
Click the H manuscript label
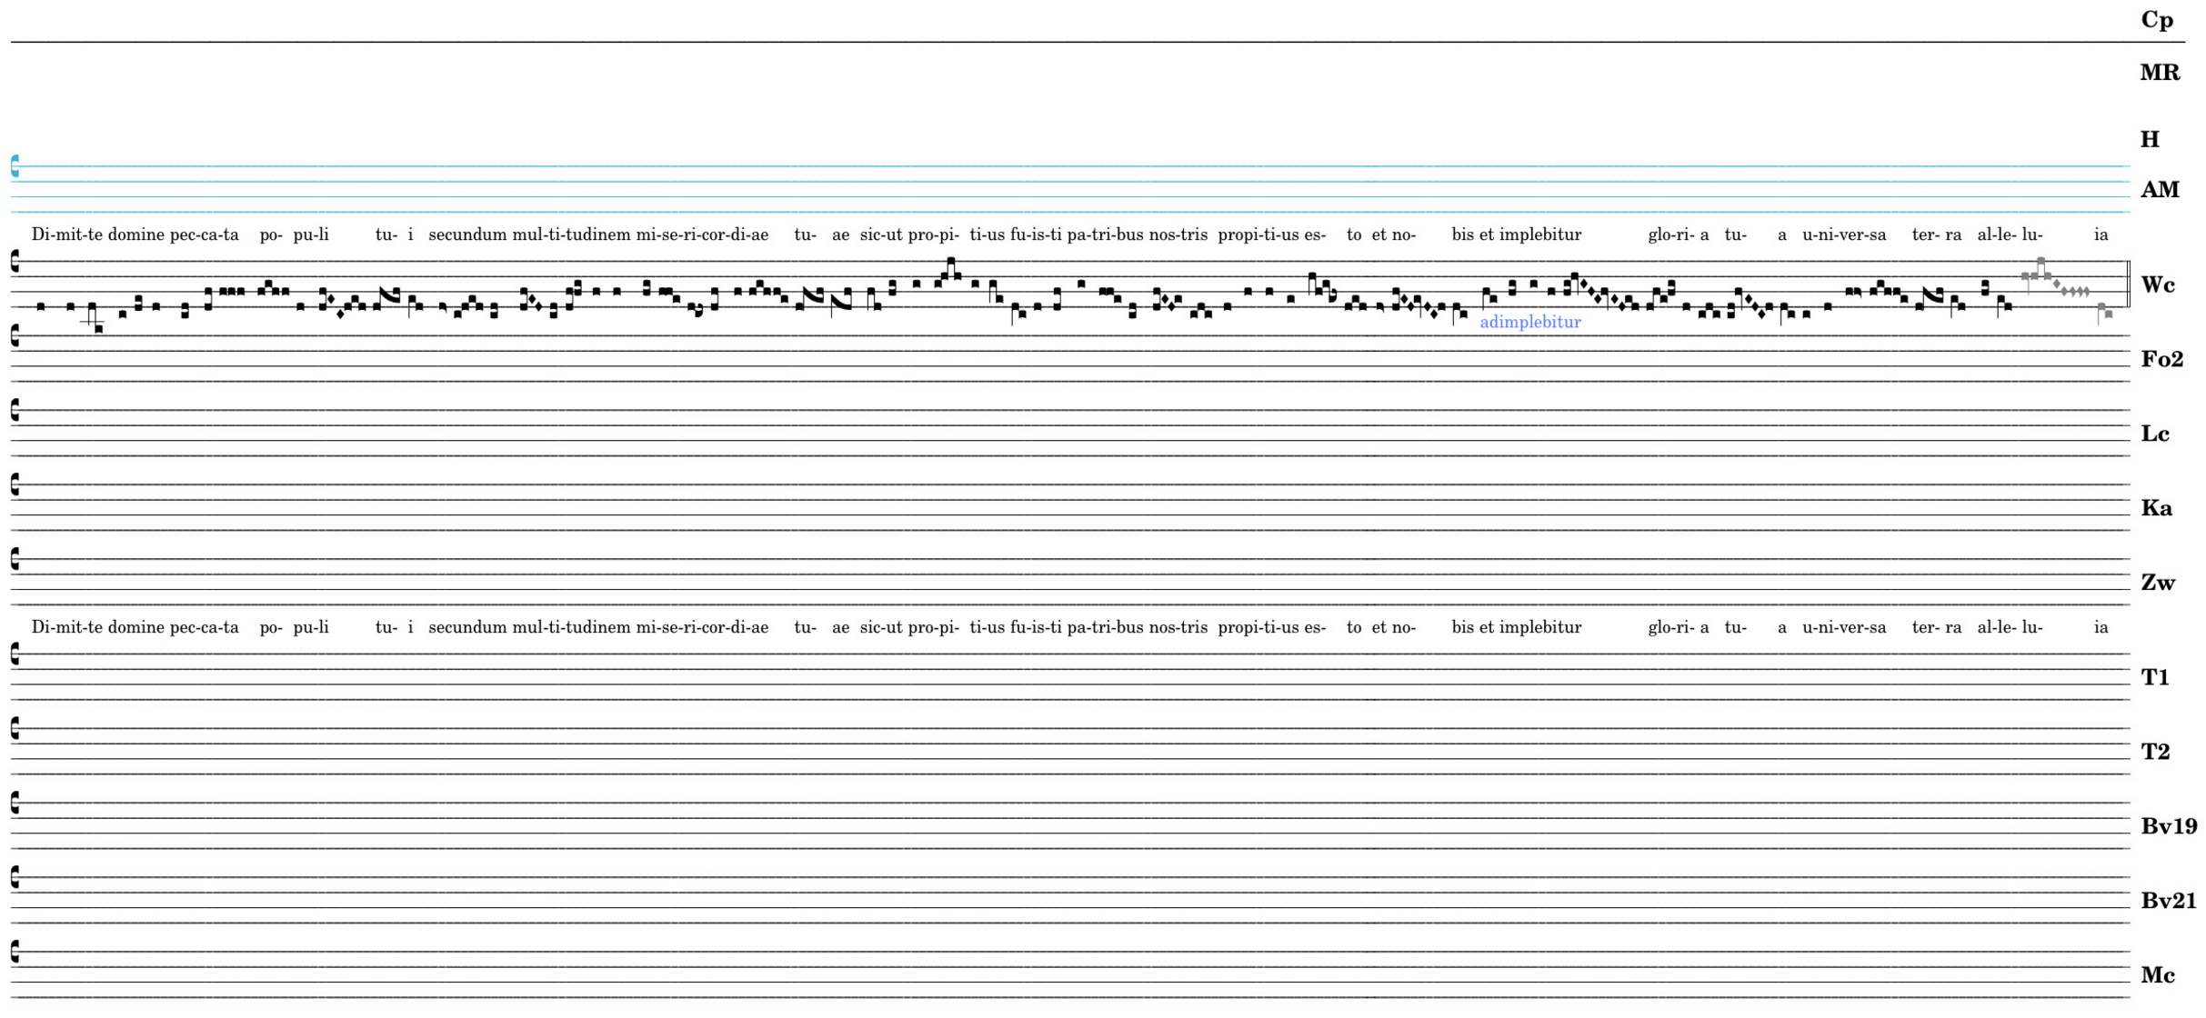click(2150, 140)
